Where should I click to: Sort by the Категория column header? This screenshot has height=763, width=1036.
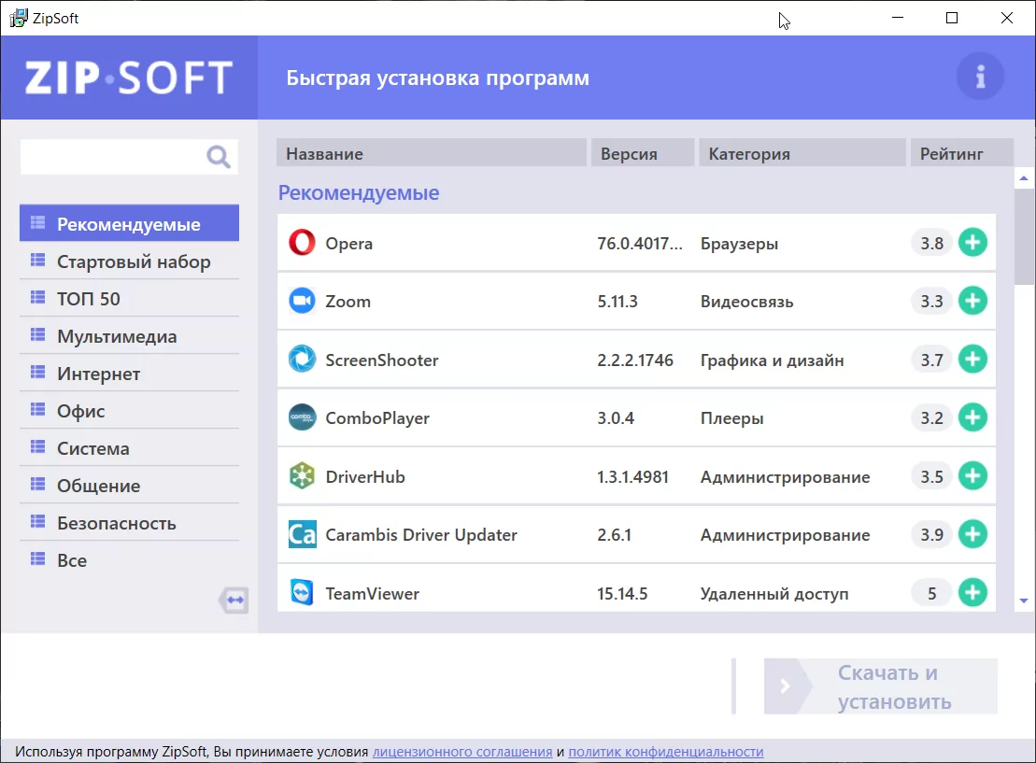[x=802, y=153]
